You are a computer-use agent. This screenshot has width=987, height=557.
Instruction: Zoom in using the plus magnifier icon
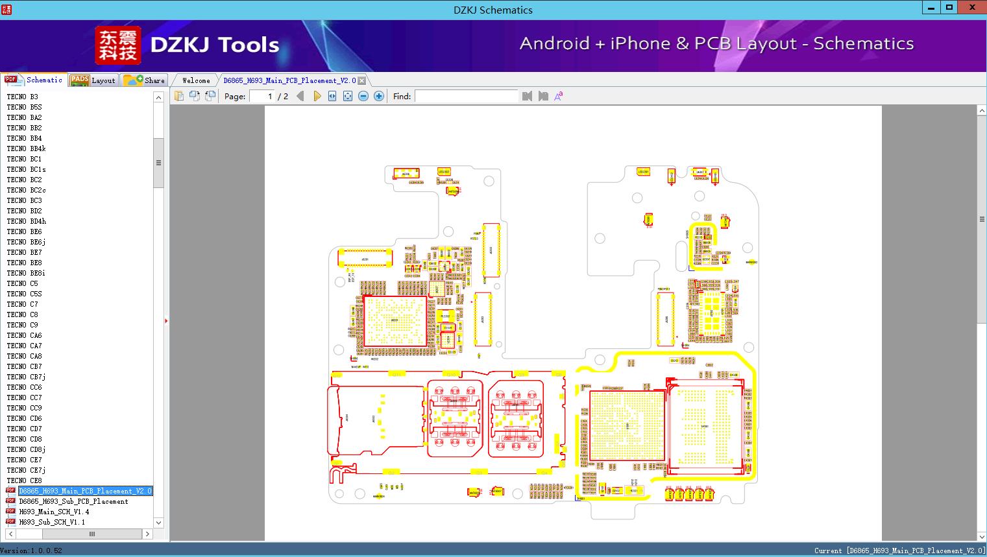point(378,95)
